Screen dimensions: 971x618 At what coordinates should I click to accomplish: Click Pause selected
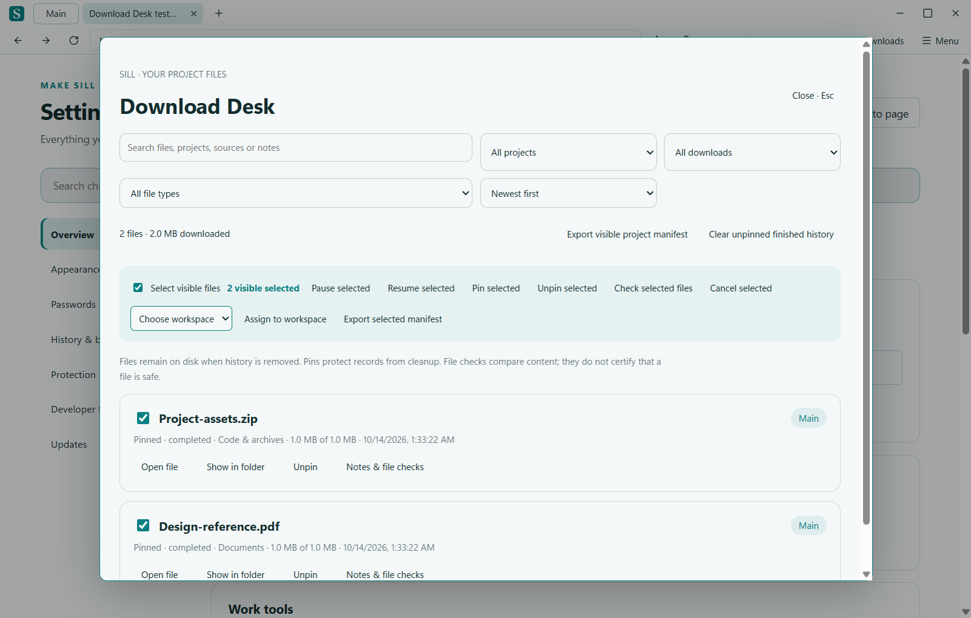point(341,288)
